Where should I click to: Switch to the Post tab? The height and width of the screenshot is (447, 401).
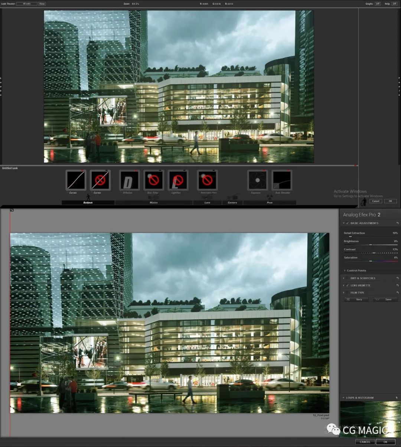point(270,203)
